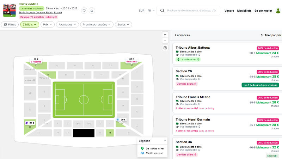Toggle the Premières rangées filter
The image size is (282, 159).
coord(97,25)
